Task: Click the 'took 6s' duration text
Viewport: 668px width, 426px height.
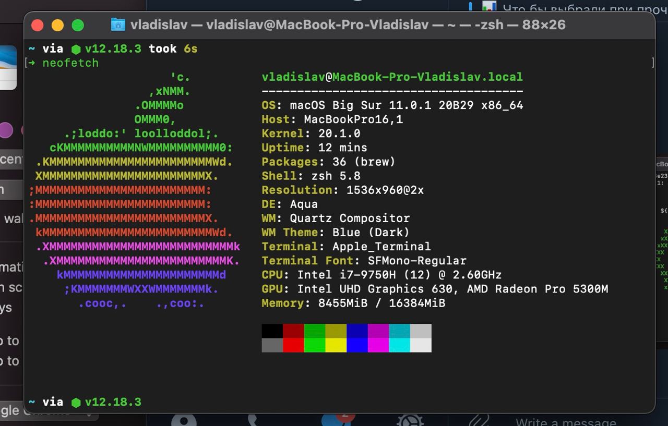Action: coord(173,48)
